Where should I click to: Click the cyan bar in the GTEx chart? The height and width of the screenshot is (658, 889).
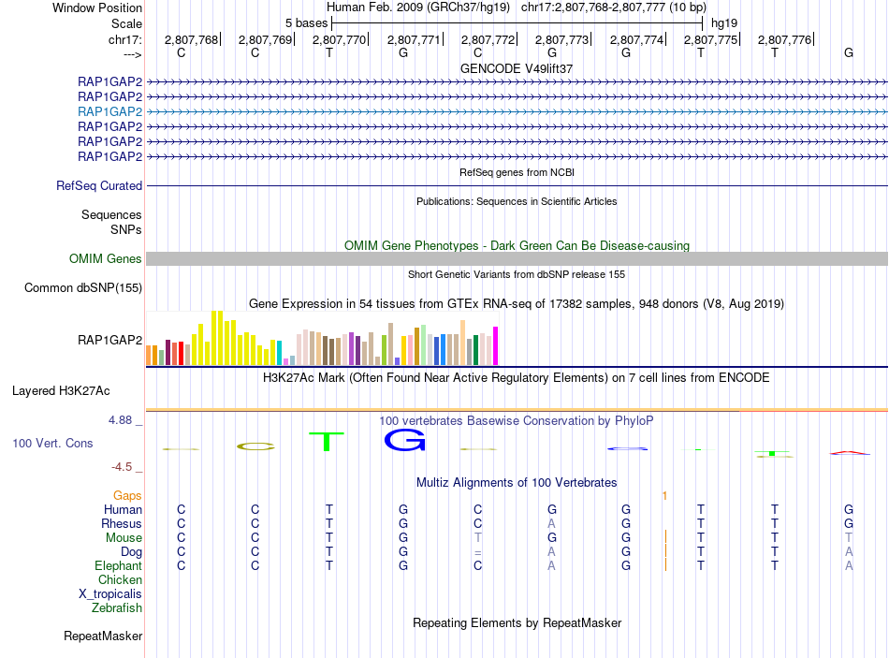[x=279, y=353]
